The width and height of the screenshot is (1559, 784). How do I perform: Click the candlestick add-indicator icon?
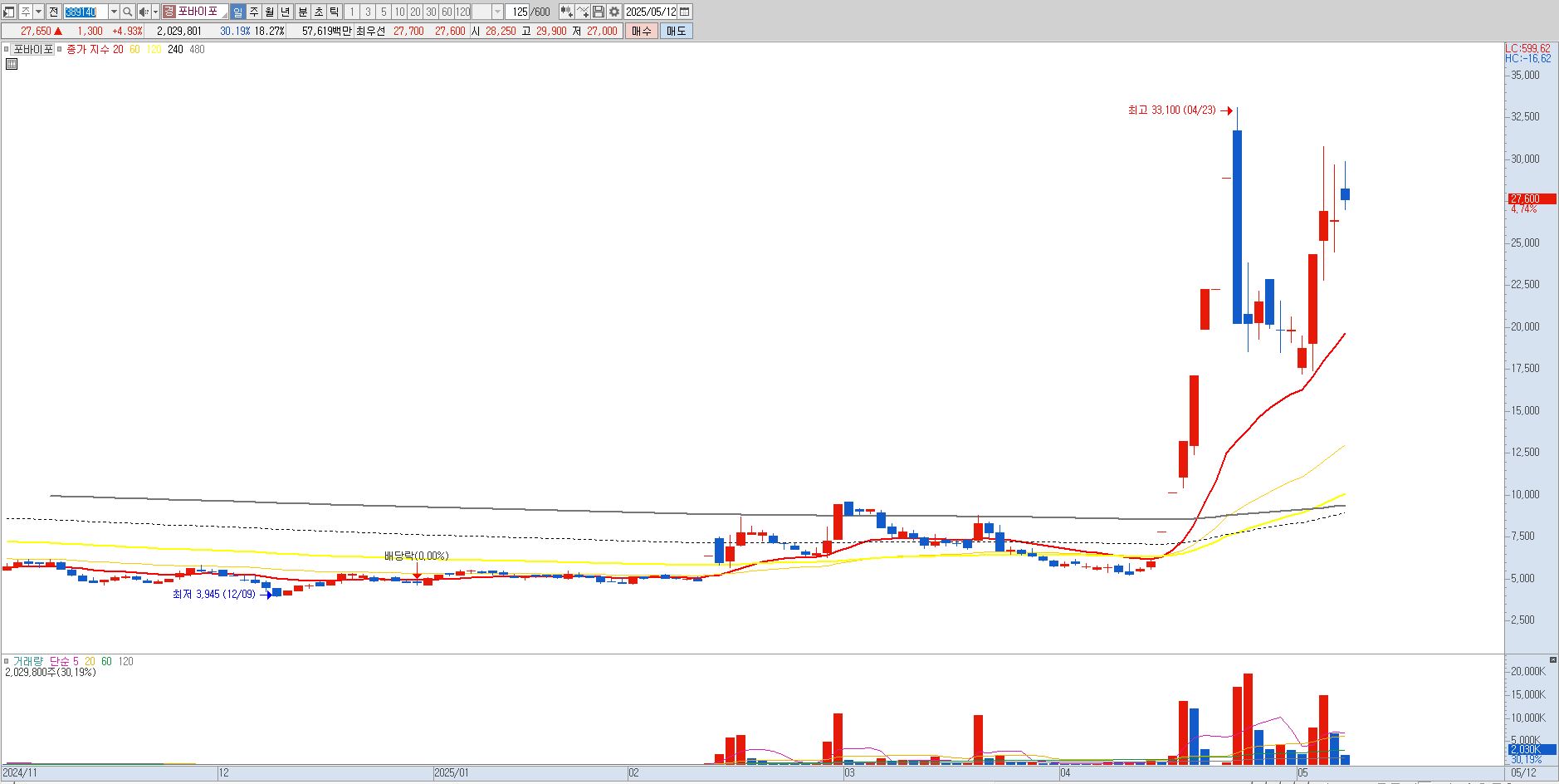566,12
